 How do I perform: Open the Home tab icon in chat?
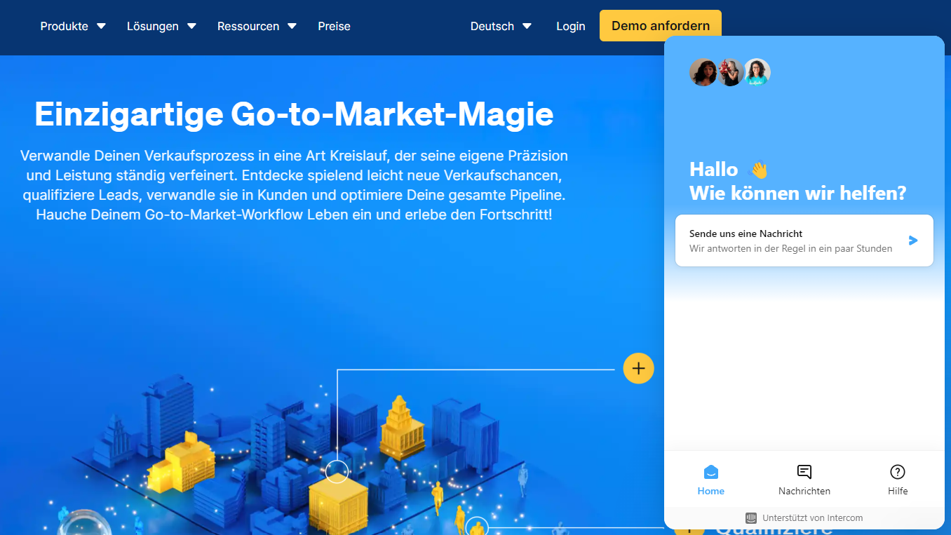pyautogui.click(x=711, y=472)
